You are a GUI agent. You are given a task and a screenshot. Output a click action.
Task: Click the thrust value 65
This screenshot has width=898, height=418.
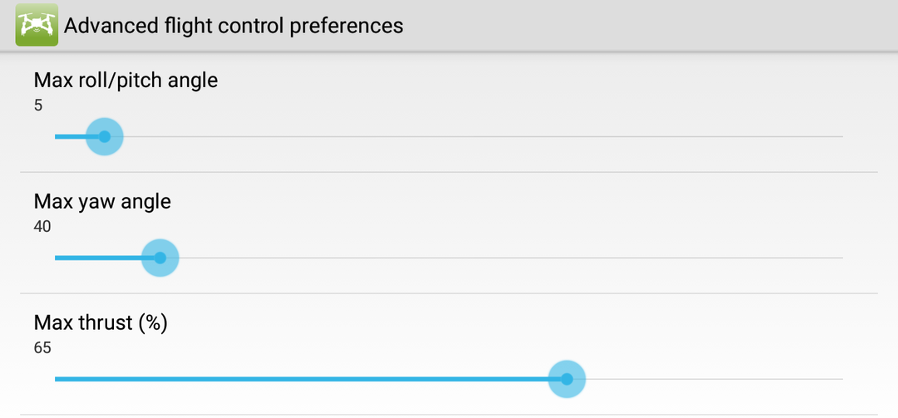[x=42, y=347]
